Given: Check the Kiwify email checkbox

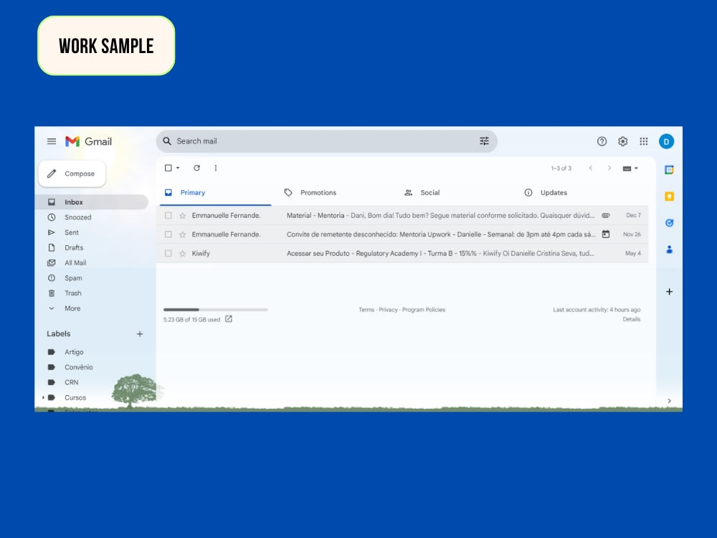Looking at the screenshot, I should [x=168, y=253].
